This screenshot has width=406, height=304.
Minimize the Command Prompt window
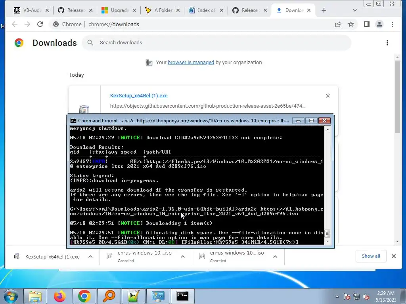click(298, 121)
